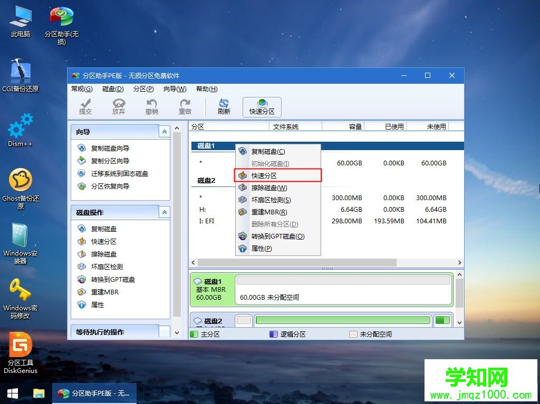Click the 刷新 (Refresh) toolbar icon
The image size is (540, 404).
(x=223, y=107)
